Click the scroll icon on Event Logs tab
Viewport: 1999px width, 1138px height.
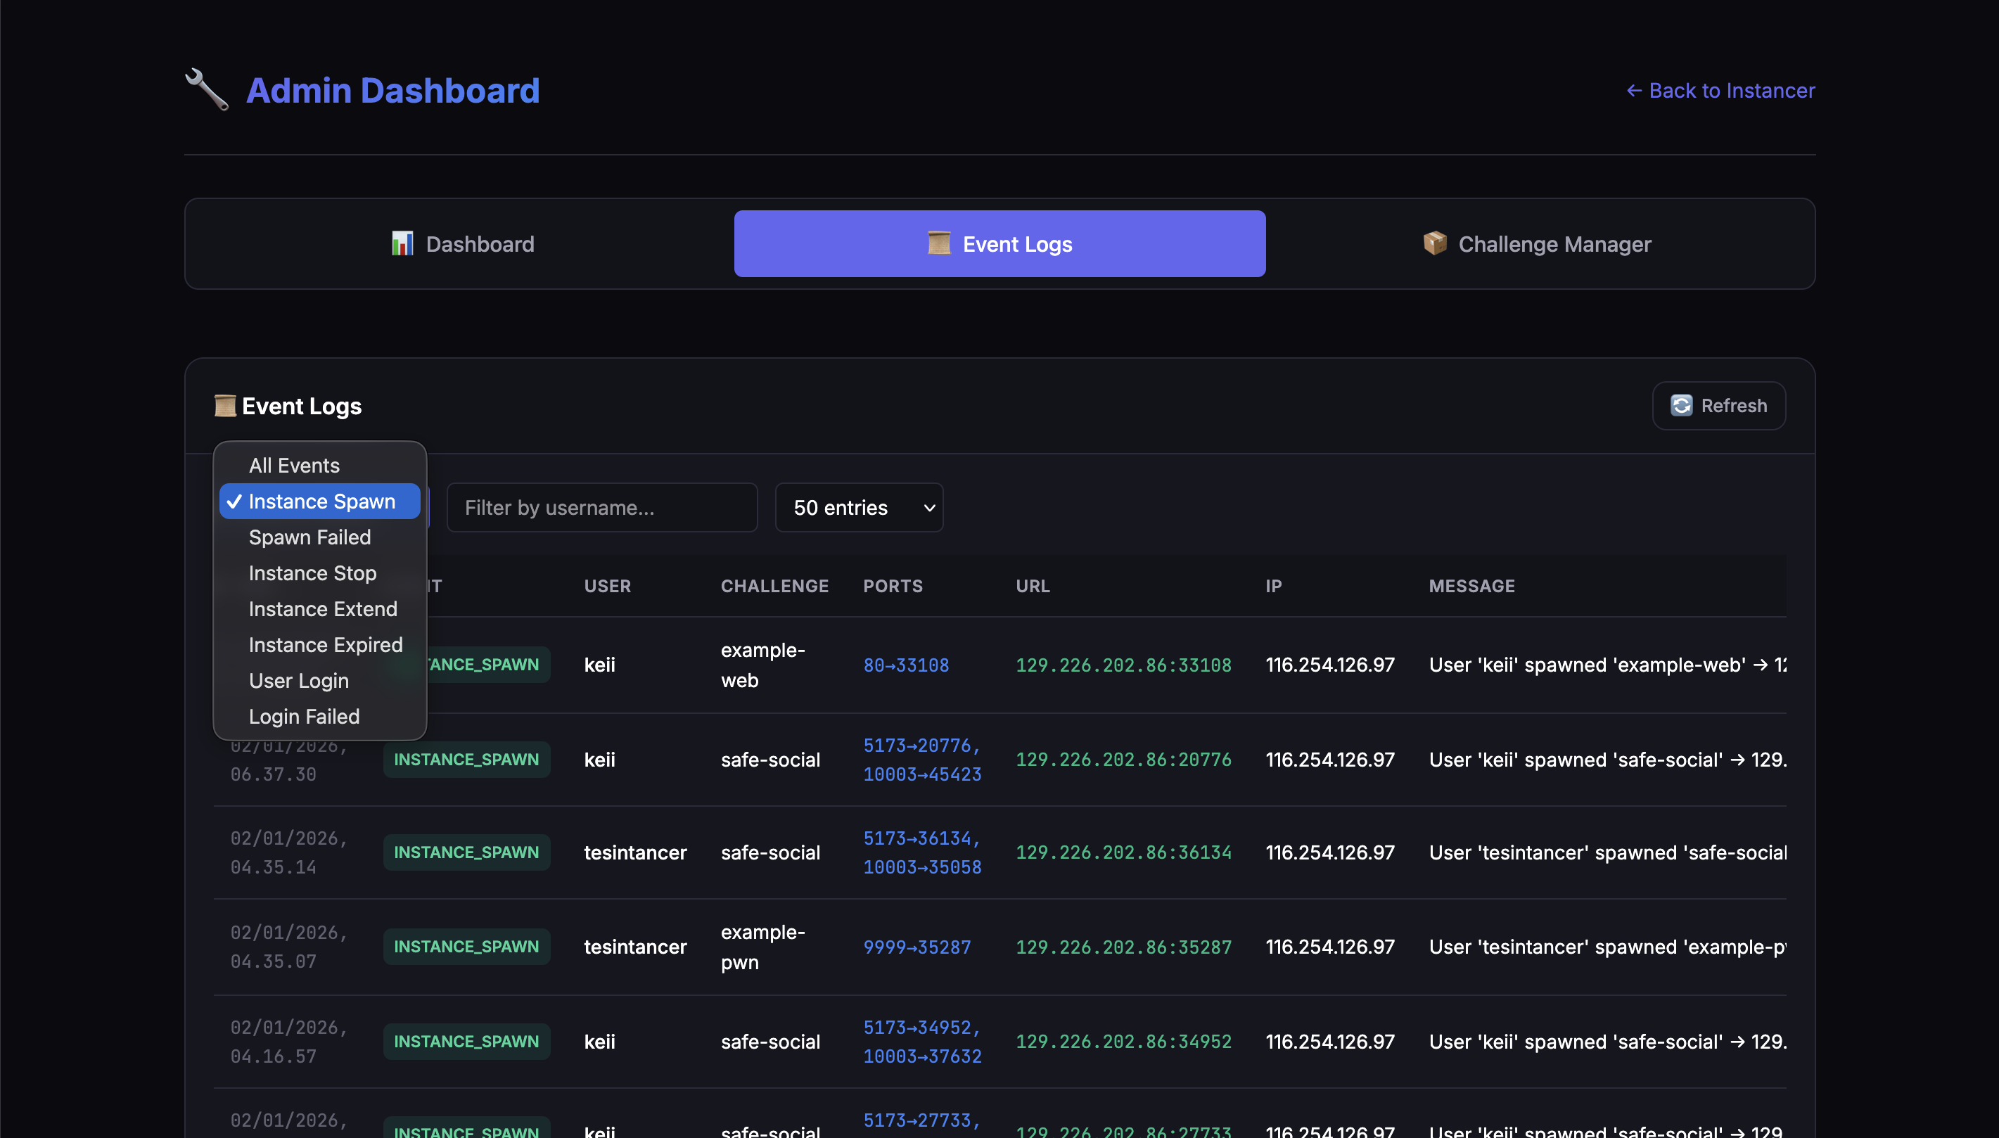[938, 244]
